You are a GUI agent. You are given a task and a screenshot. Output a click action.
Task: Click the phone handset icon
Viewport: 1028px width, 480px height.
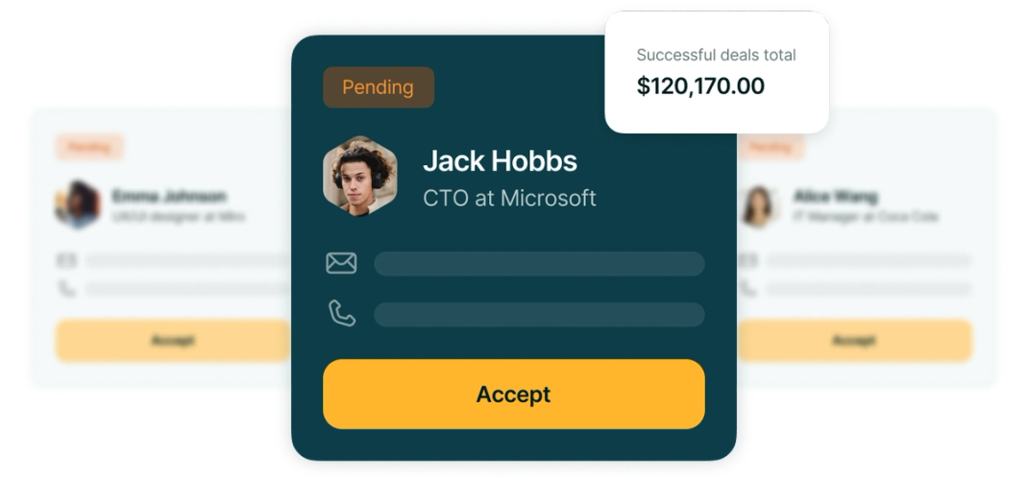pos(342,313)
